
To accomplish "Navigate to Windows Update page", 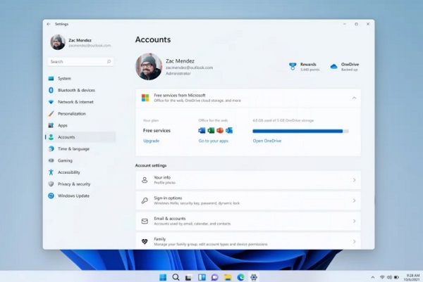I will pyautogui.click(x=80, y=196).
